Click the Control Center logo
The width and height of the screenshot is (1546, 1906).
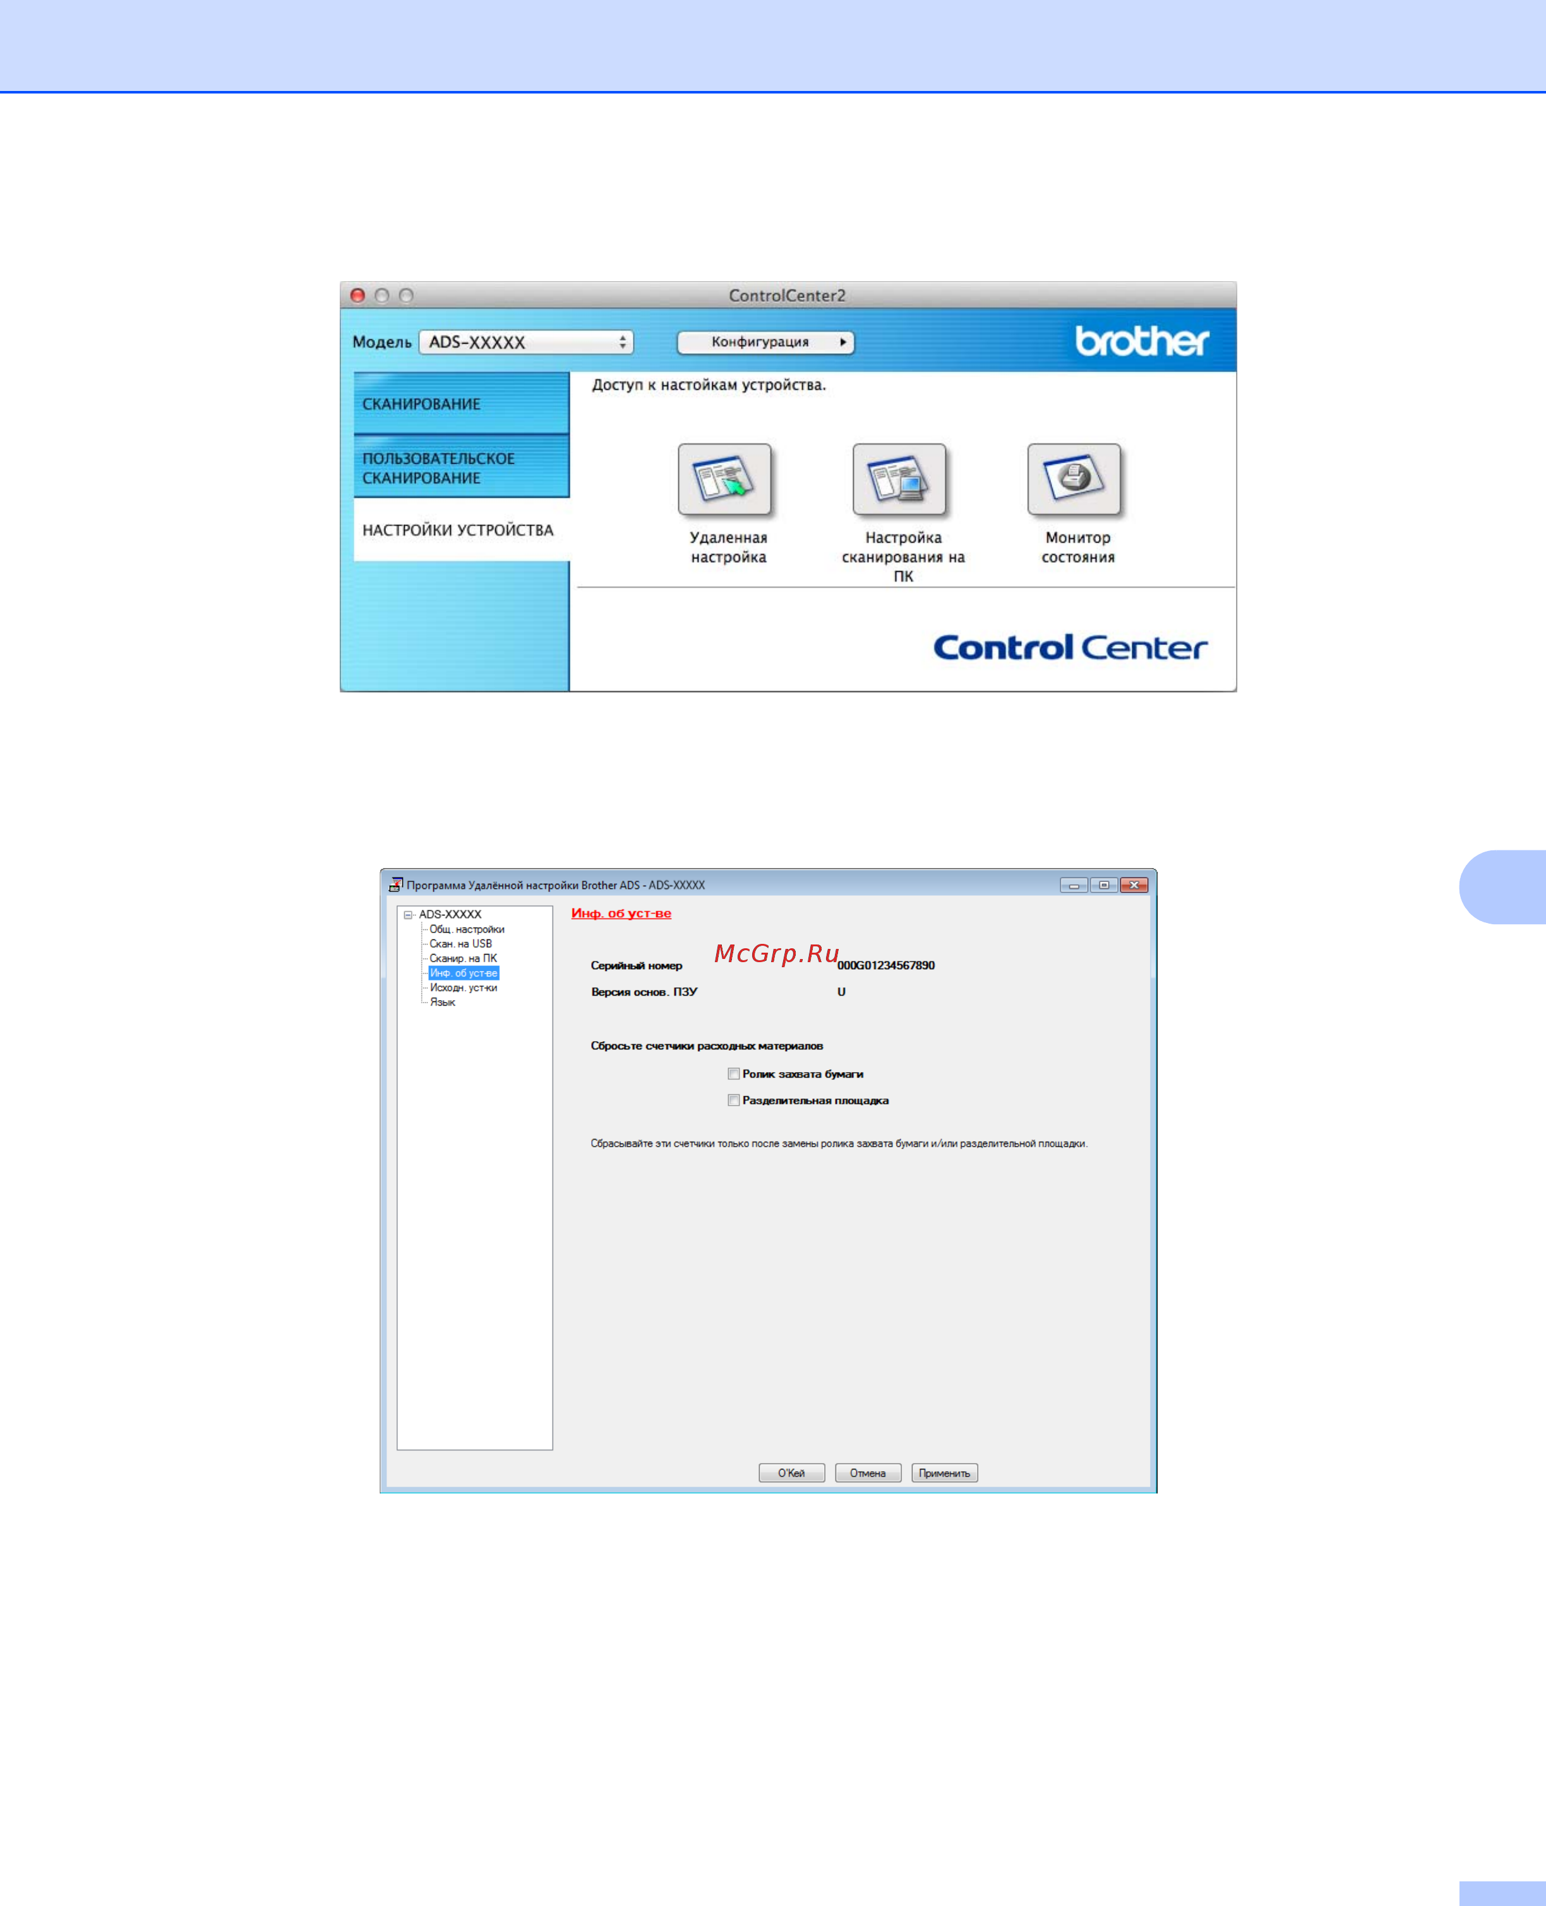1070,648
